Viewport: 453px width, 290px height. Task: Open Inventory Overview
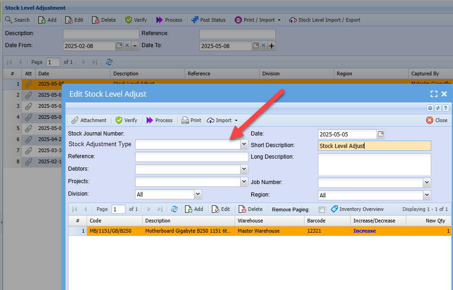pos(357,209)
